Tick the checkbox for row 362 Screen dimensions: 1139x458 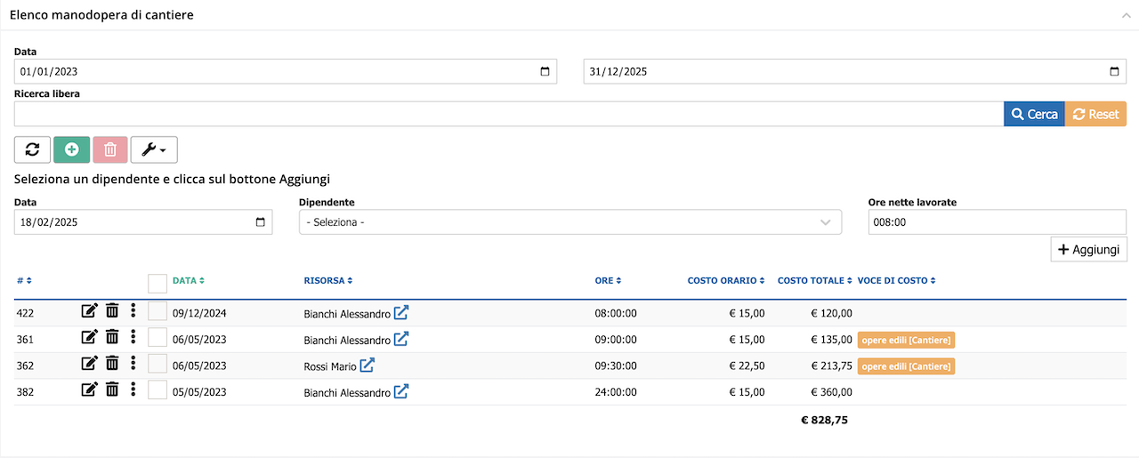tap(158, 363)
